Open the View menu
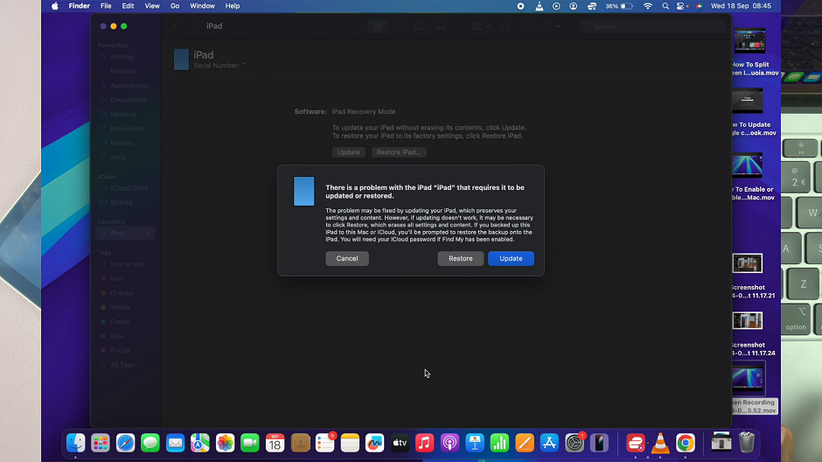 tap(152, 6)
